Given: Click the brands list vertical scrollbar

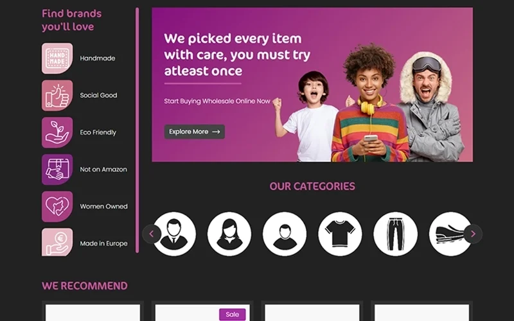Looking at the screenshot, I should (137, 130).
